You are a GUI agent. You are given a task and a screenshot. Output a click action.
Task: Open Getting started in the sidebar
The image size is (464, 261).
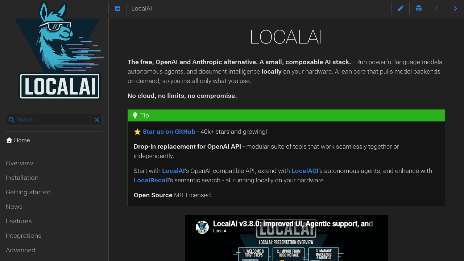pos(28,192)
